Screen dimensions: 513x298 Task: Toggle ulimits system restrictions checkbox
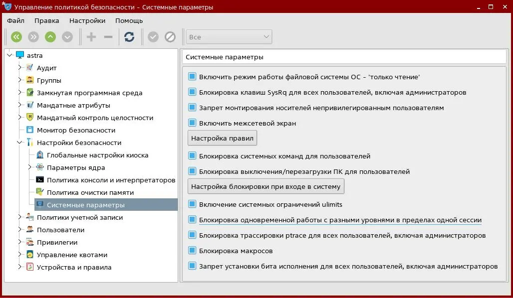tap(192, 204)
